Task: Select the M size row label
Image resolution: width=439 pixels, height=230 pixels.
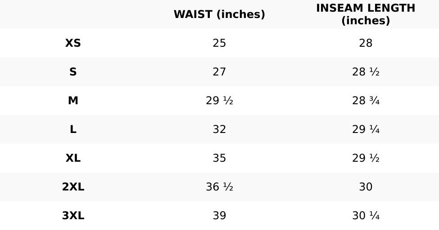Action: click(73, 101)
